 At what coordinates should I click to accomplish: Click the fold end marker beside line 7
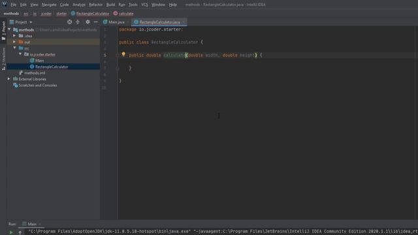coord(118,68)
